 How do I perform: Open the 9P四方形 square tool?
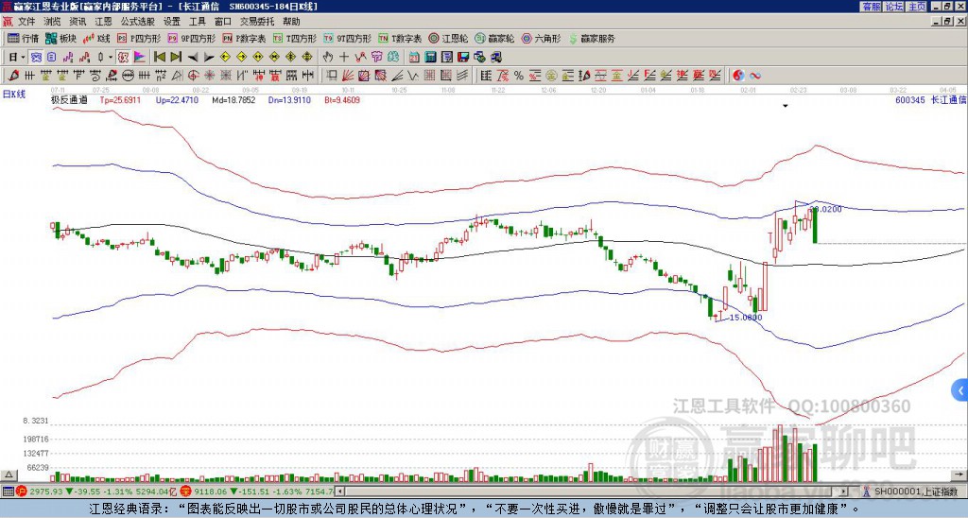191,38
